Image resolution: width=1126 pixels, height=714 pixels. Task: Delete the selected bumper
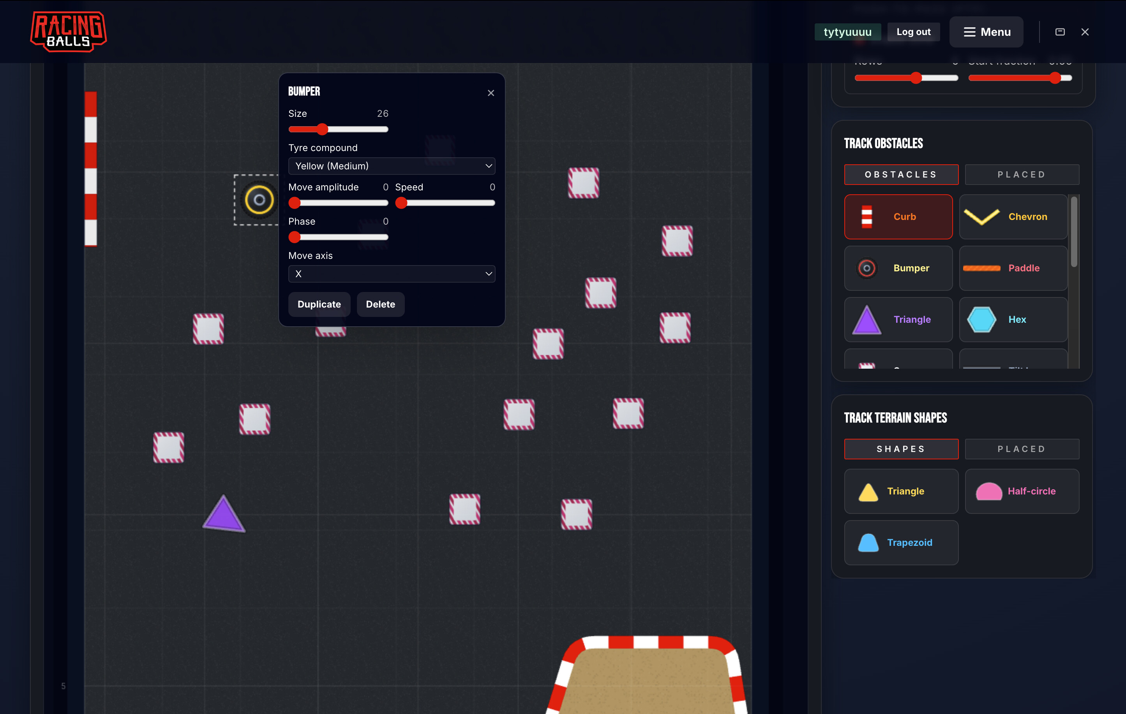pos(380,304)
